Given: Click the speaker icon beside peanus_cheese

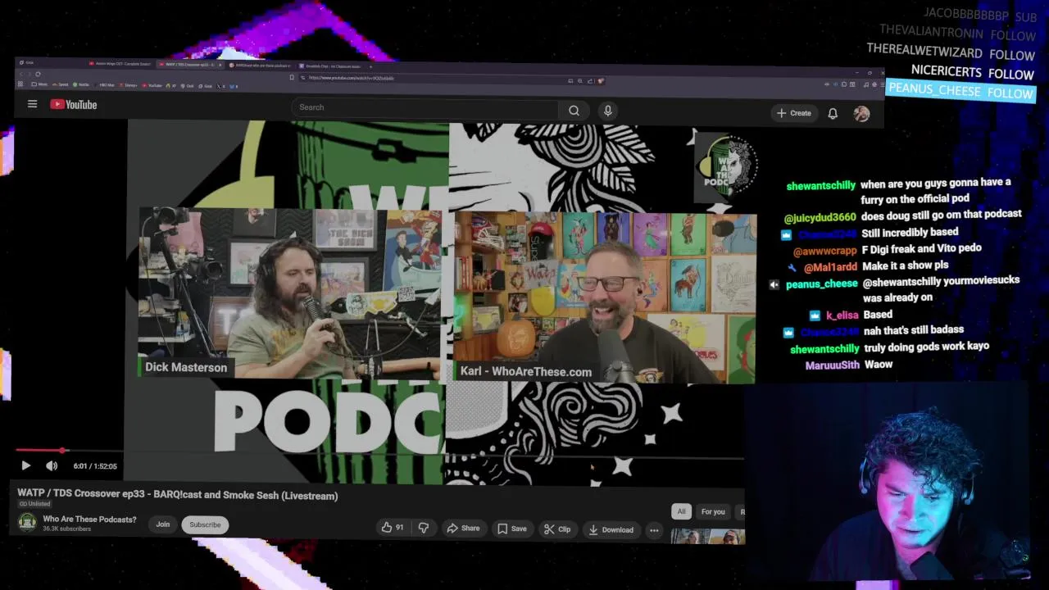Looking at the screenshot, I should 774,284.
